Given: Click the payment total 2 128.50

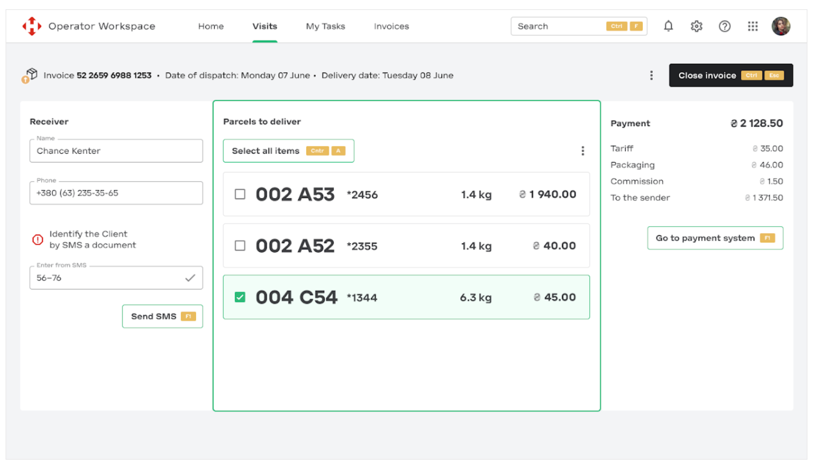Looking at the screenshot, I should pyautogui.click(x=757, y=123).
